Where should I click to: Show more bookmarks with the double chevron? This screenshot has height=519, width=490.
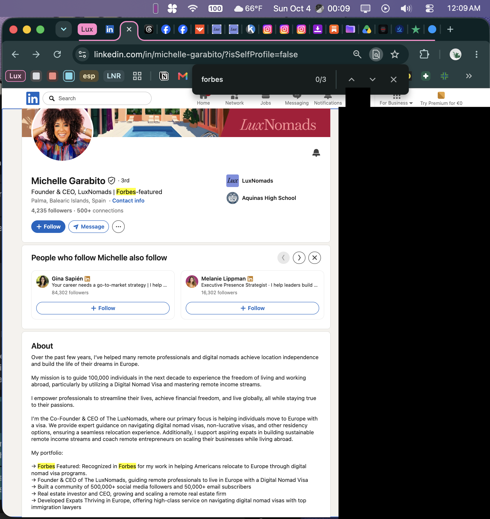point(469,76)
